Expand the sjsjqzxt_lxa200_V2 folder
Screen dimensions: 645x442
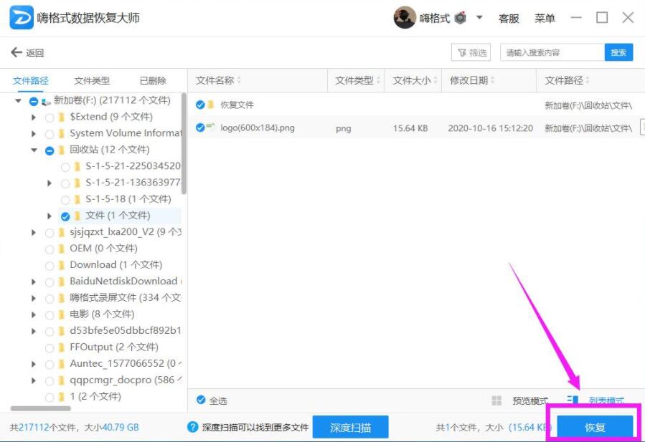(x=34, y=233)
